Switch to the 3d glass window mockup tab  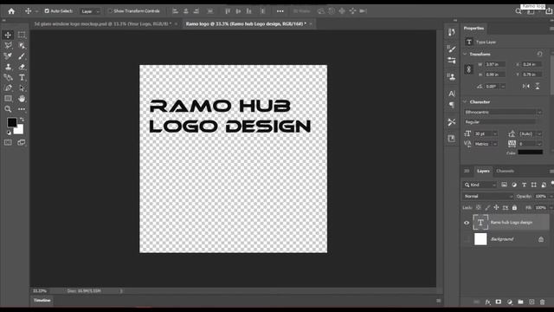[103, 24]
